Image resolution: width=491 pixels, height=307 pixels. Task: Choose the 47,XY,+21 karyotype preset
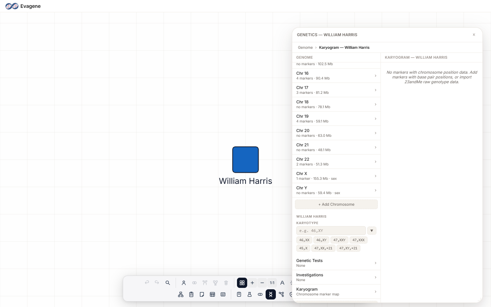[x=348, y=248]
